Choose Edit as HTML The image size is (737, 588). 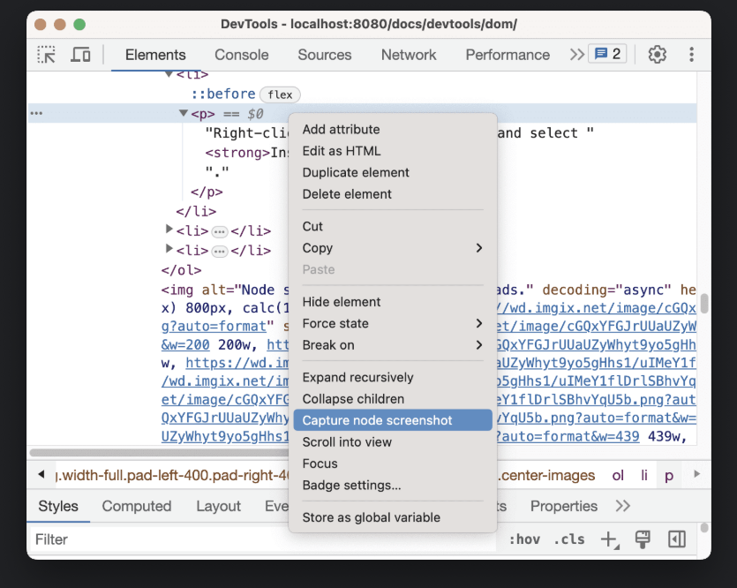pyautogui.click(x=341, y=150)
